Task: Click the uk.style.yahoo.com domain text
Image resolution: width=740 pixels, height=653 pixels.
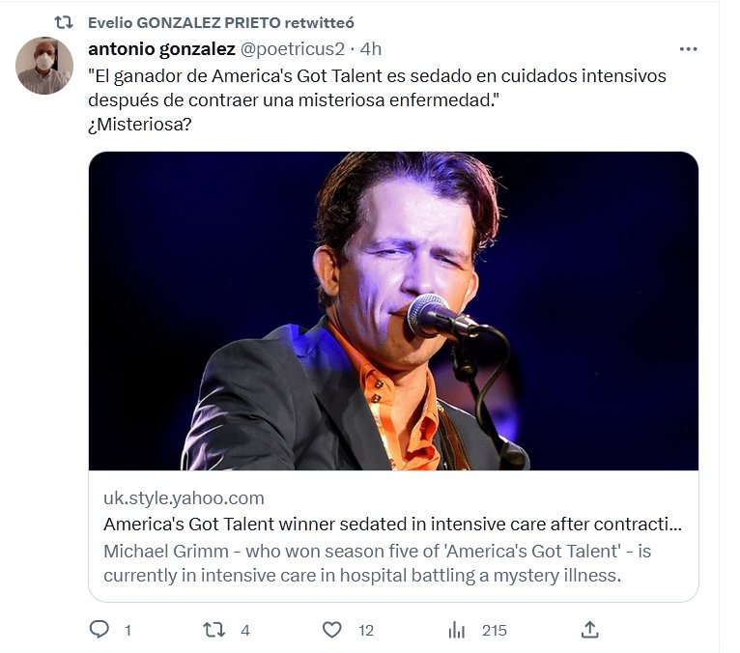Action: click(x=184, y=498)
